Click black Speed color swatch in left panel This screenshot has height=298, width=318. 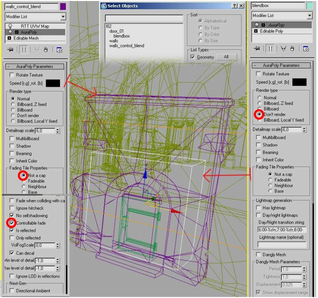(x=53, y=83)
